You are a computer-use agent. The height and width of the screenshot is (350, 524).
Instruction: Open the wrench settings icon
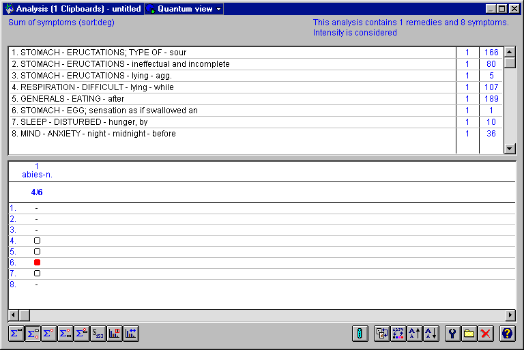point(453,334)
